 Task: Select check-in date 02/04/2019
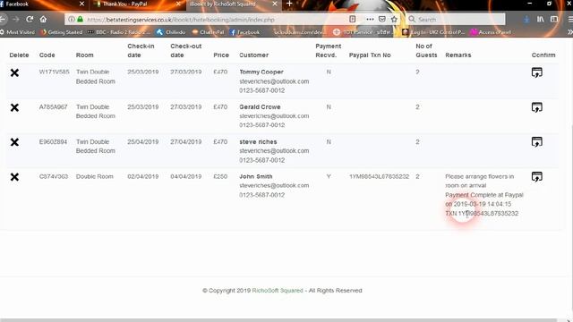[143, 176]
